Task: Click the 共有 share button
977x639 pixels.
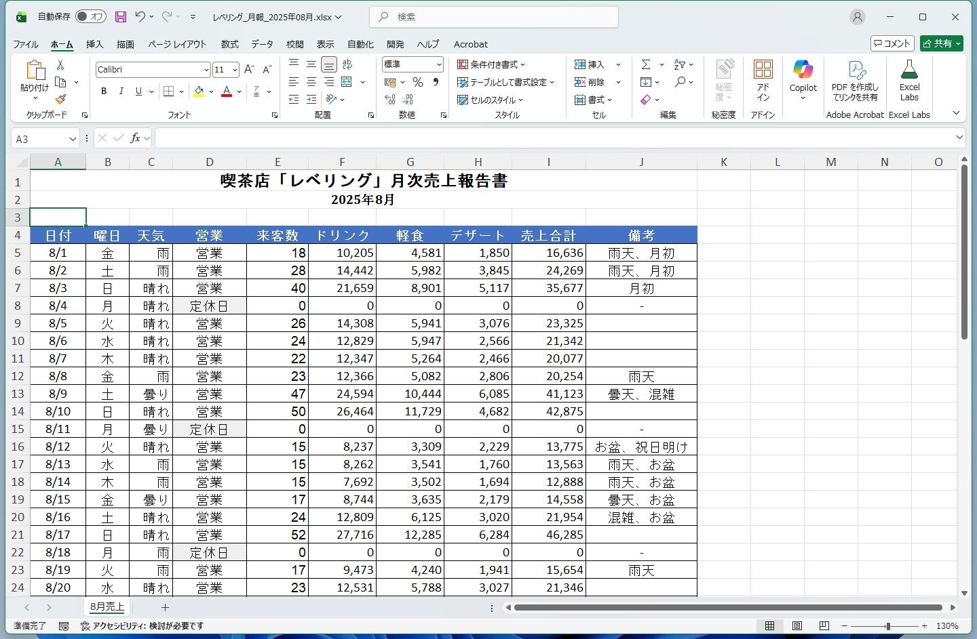Action: click(942, 43)
